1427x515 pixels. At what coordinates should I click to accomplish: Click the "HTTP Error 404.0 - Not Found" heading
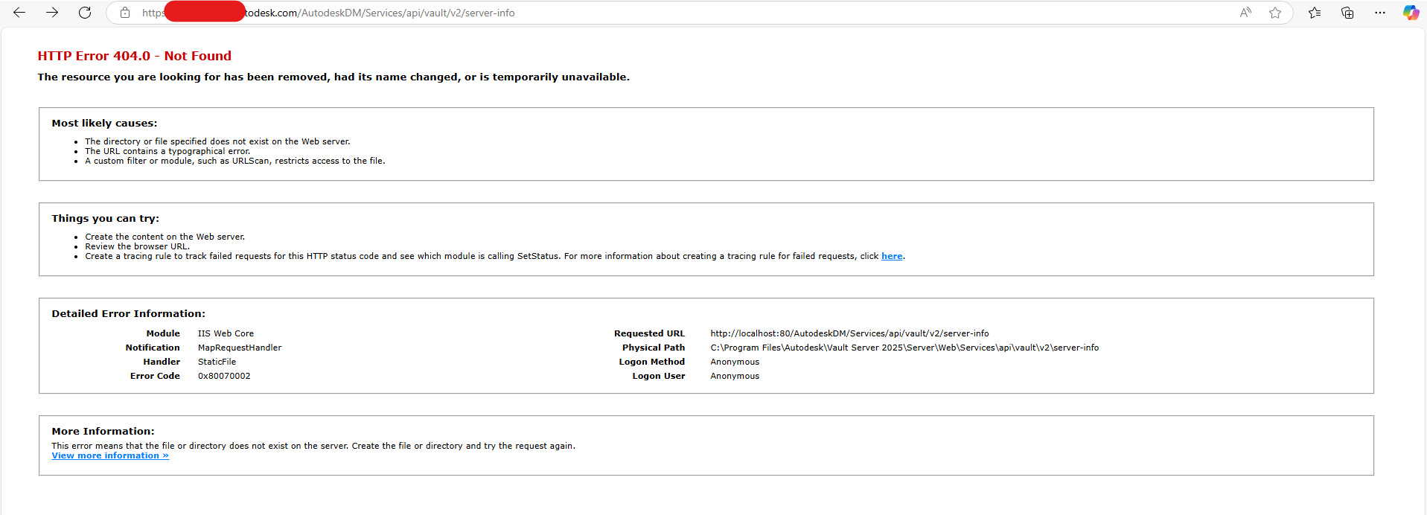135,56
